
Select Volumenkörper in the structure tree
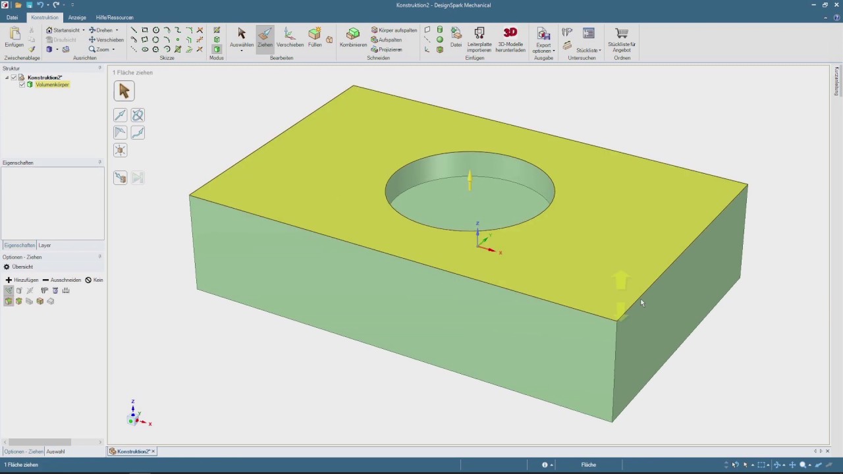coord(52,85)
